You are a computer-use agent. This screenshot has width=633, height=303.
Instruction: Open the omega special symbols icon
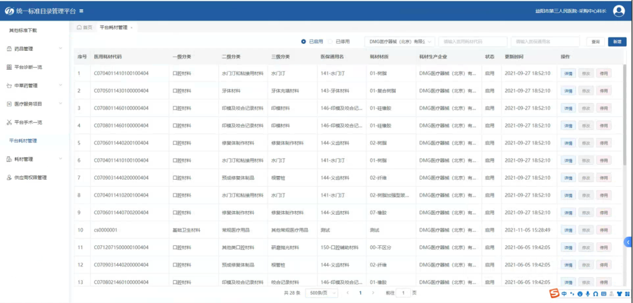click(595, 293)
